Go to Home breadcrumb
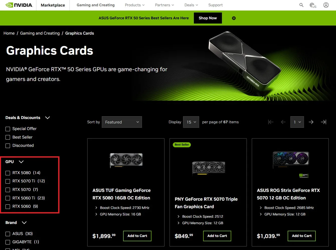The image size is (336, 250). tap(9, 33)
